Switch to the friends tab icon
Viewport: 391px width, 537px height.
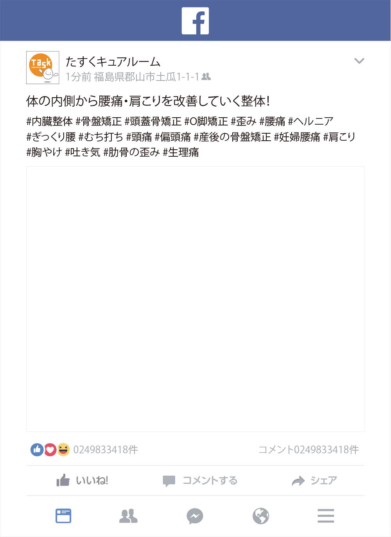pos(128,516)
